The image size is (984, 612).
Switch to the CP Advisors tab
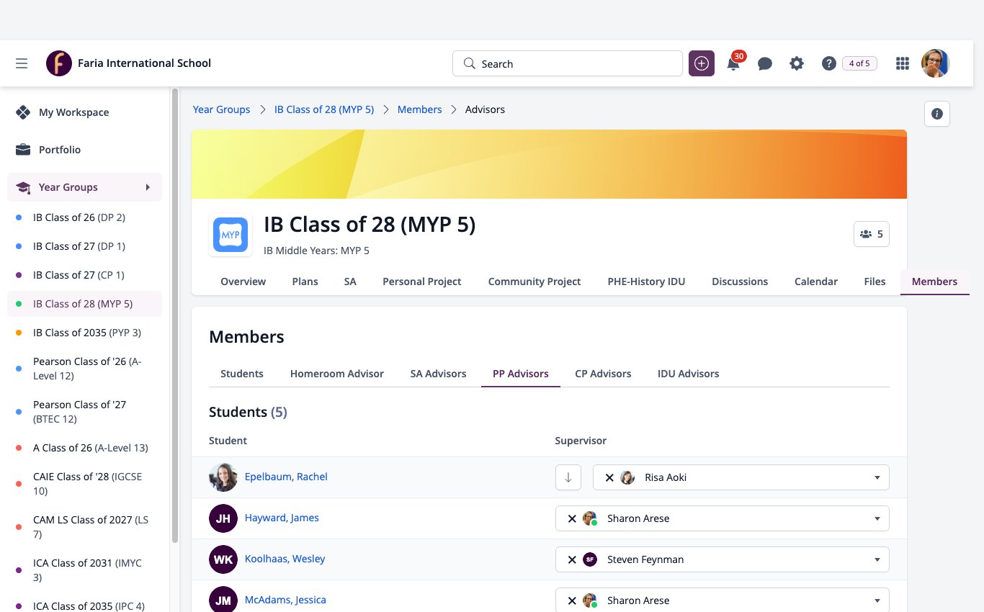coord(603,374)
